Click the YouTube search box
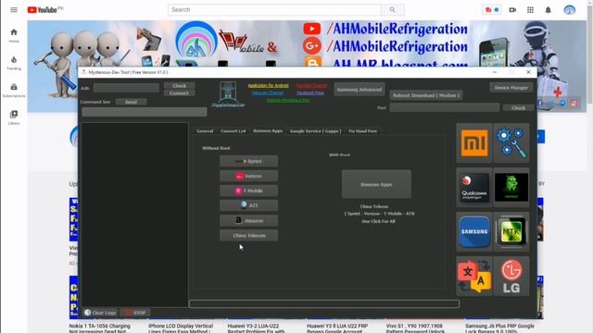This screenshot has height=333, width=593. (274, 10)
